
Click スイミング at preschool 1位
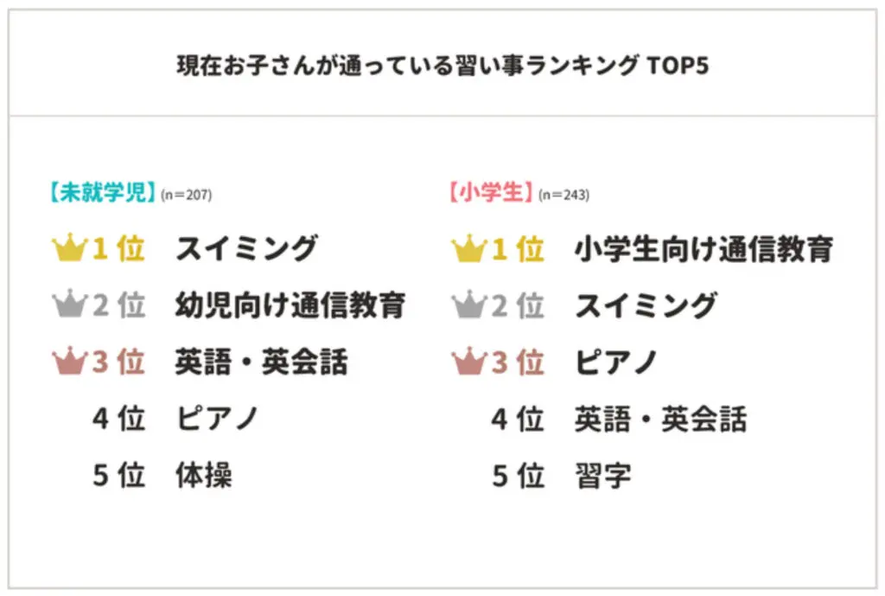click(246, 249)
